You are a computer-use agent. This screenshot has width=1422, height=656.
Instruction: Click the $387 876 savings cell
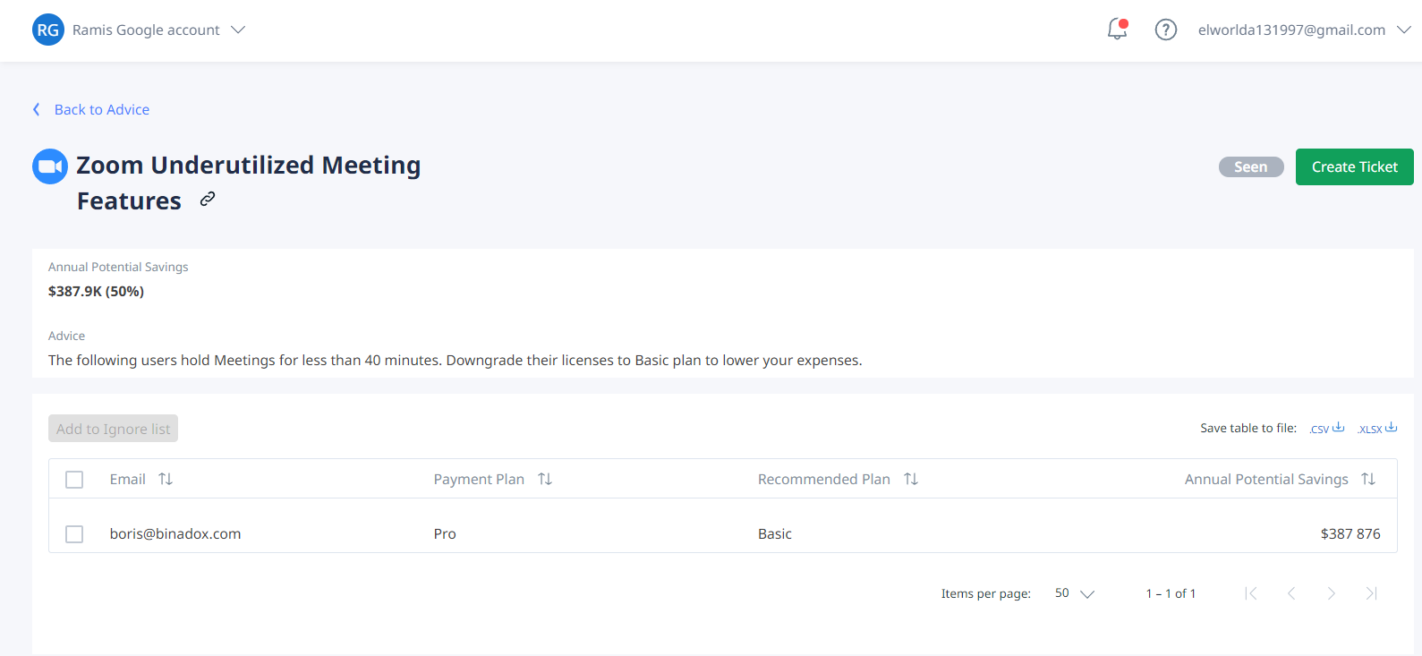click(1350, 533)
